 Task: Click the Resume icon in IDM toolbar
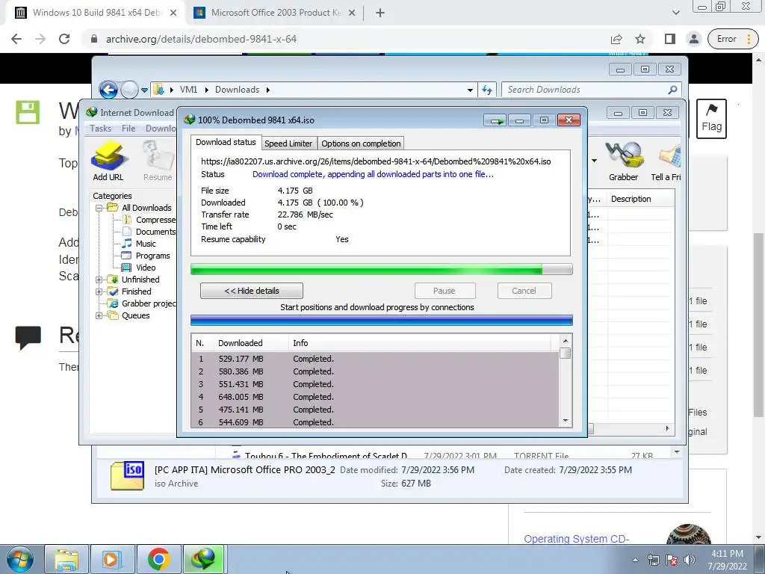click(x=157, y=161)
